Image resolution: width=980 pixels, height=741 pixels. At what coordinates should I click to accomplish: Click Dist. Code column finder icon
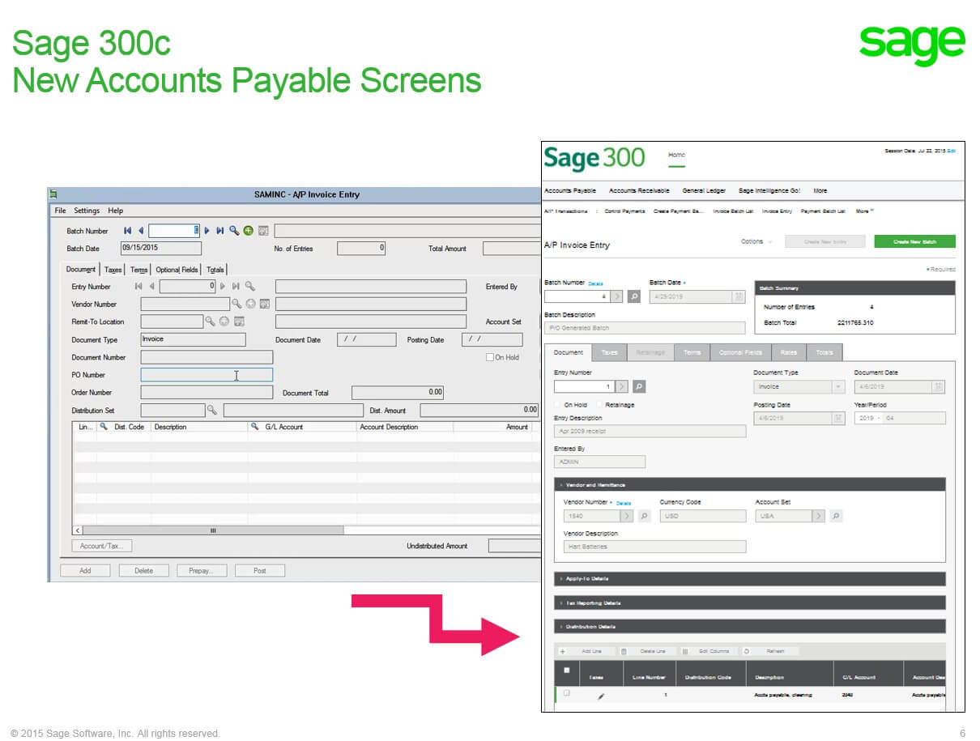104,427
